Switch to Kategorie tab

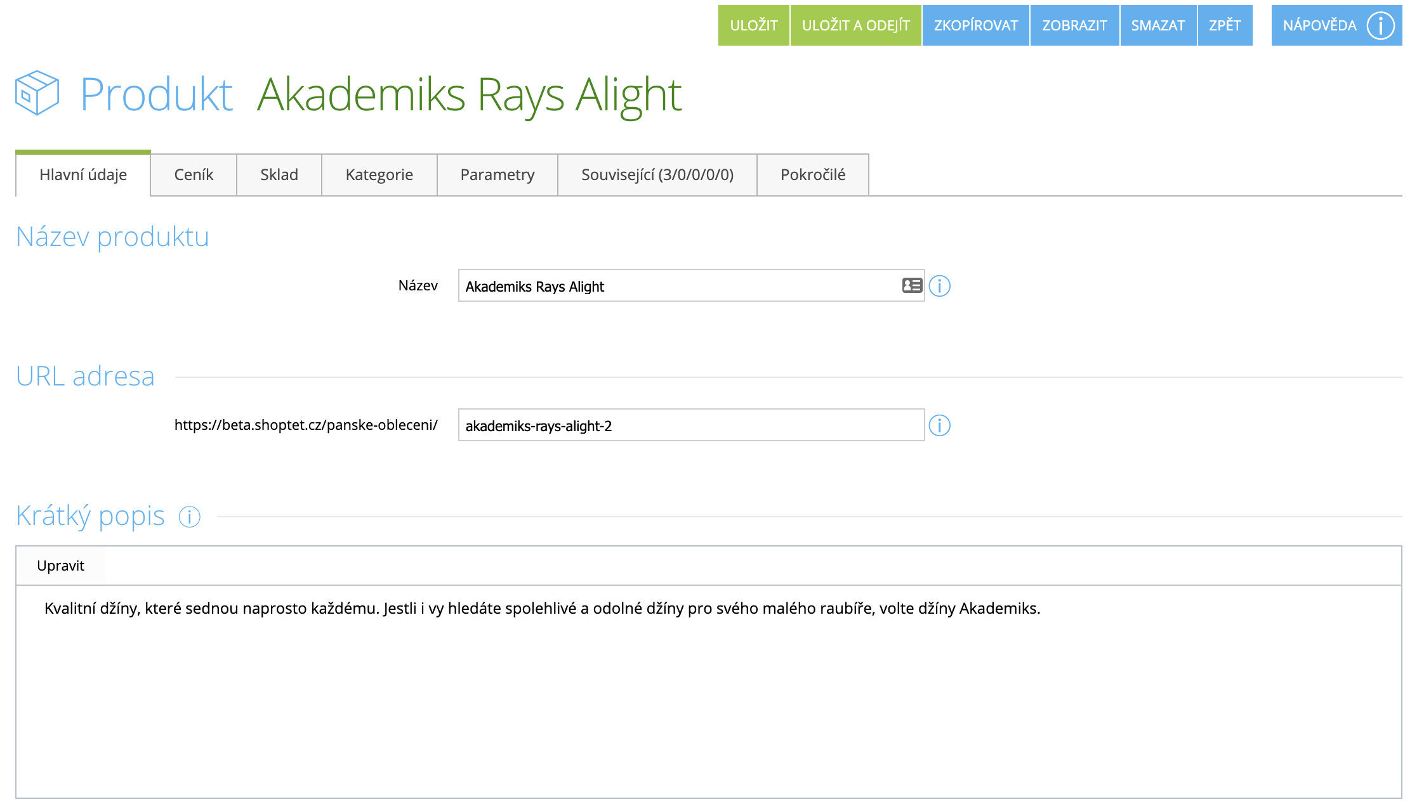[x=379, y=174]
